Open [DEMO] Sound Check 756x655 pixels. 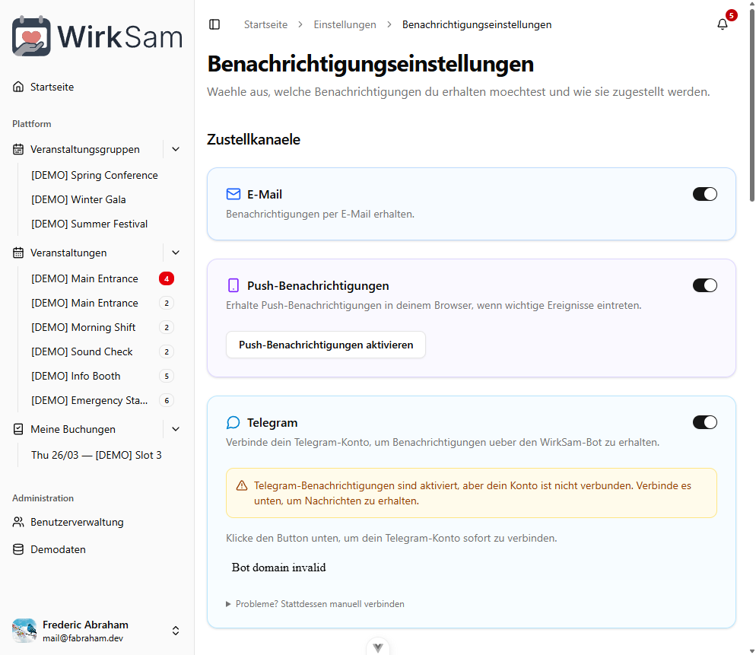82,351
